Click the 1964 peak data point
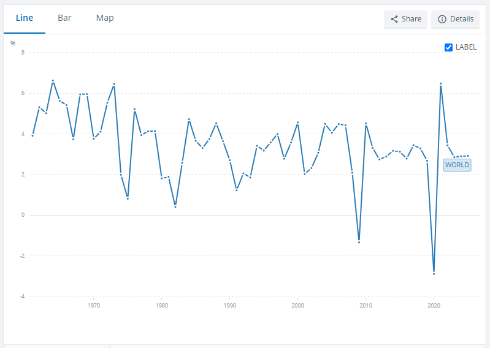Image resolution: width=490 pixels, height=348 pixels. (53, 81)
